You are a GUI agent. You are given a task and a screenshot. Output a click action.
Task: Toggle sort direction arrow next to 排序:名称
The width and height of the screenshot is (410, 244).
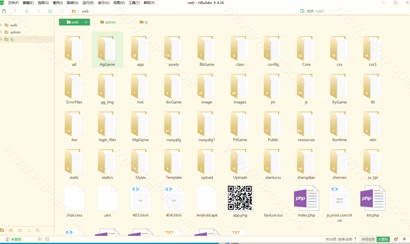coord(355,239)
